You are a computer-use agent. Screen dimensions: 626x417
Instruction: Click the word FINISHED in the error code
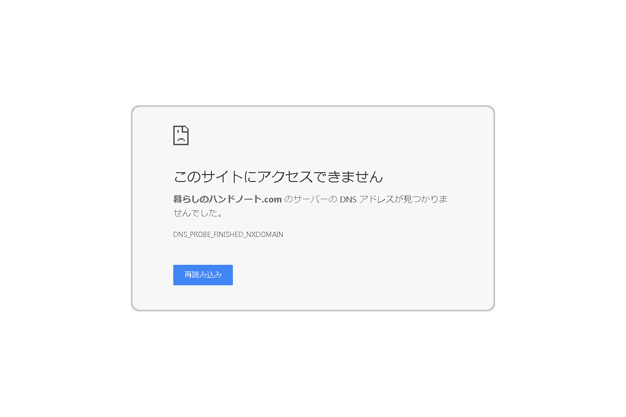(229, 235)
